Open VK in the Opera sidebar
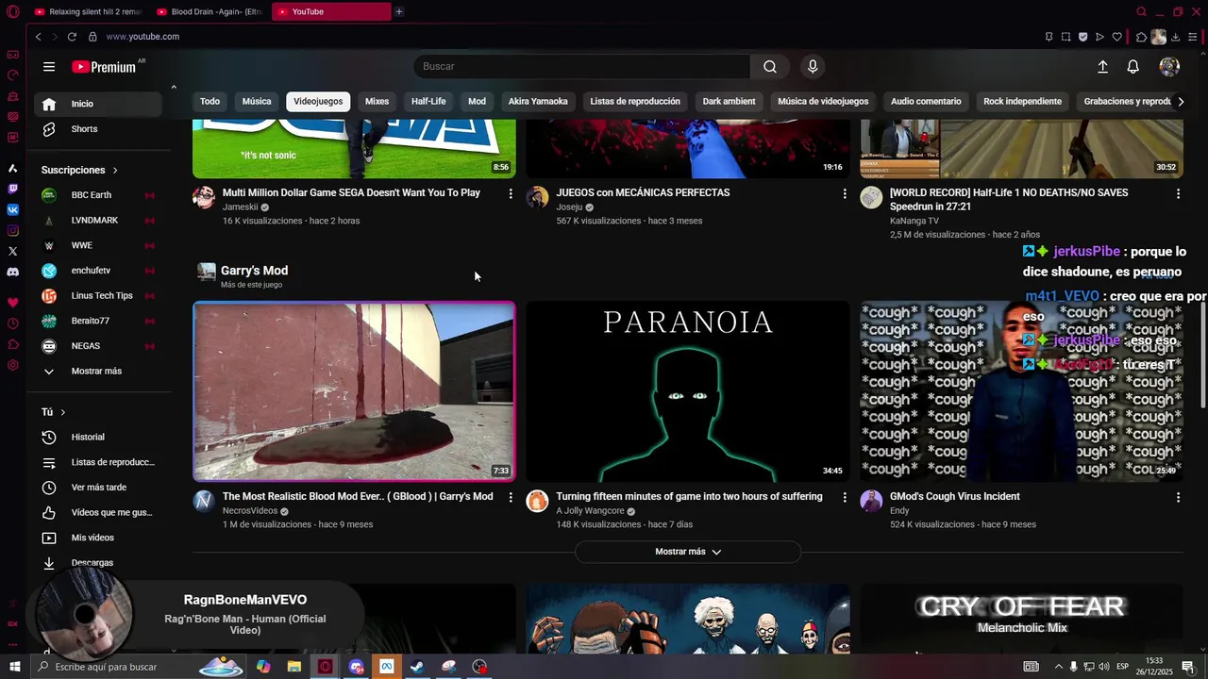This screenshot has height=679, width=1208. (x=12, y=209)
